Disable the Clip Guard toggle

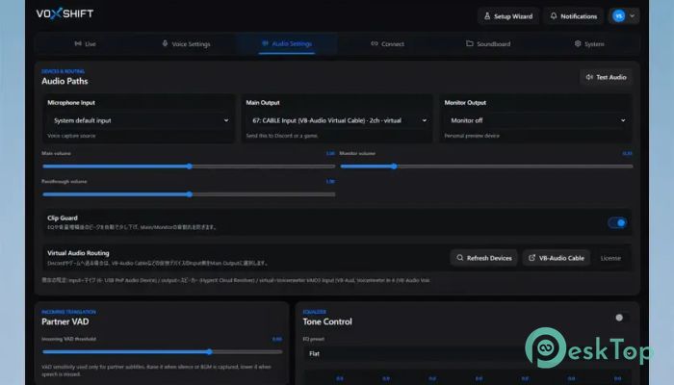(x=617, y=222)
